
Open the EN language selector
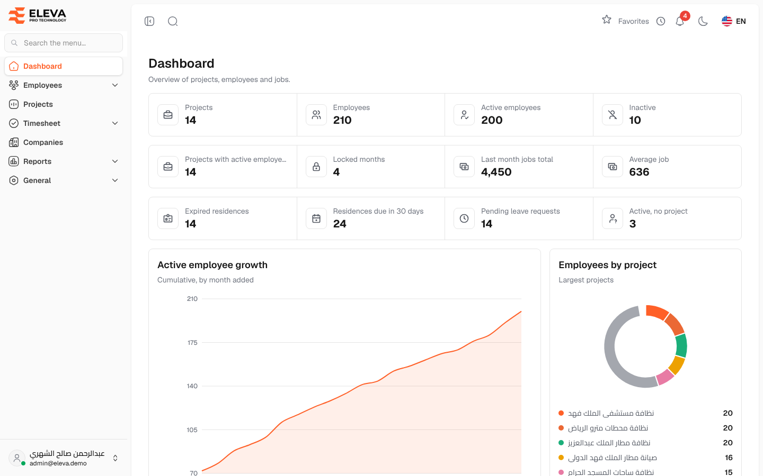(734, 21)
